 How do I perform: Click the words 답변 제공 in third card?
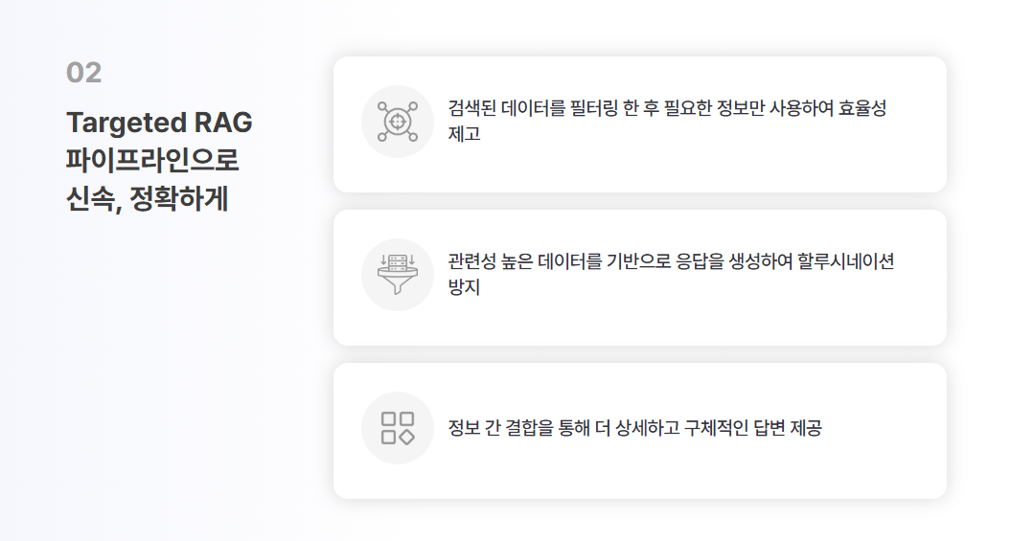(788, 428)
